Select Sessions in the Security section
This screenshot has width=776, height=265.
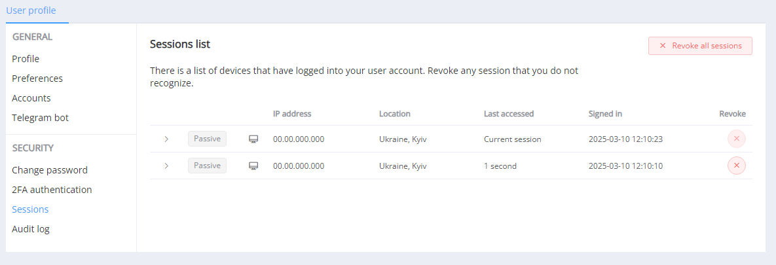[x=30, y=209]
